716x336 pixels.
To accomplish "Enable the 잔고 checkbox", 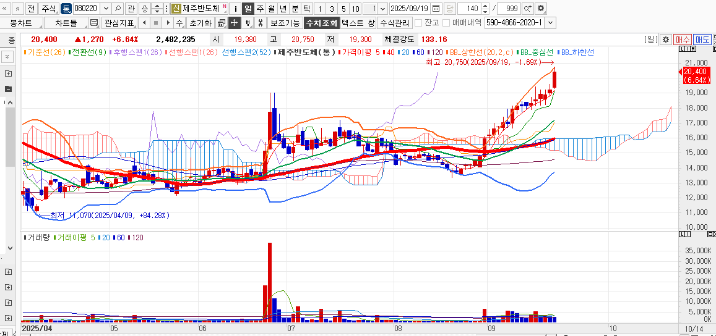I will pyautogui.click(x=418, y=23).
